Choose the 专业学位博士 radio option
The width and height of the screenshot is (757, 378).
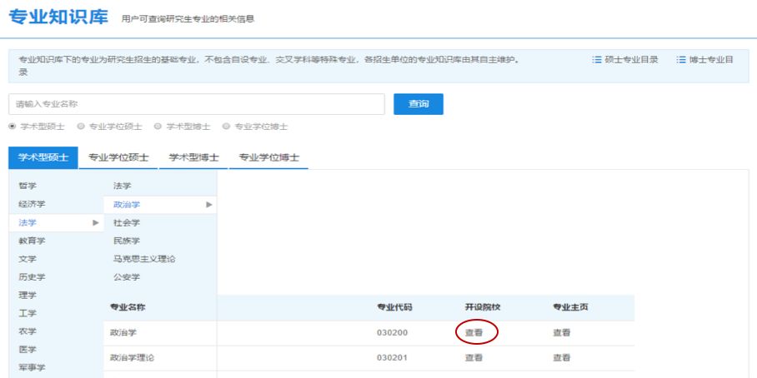click(x=227, y=127)
